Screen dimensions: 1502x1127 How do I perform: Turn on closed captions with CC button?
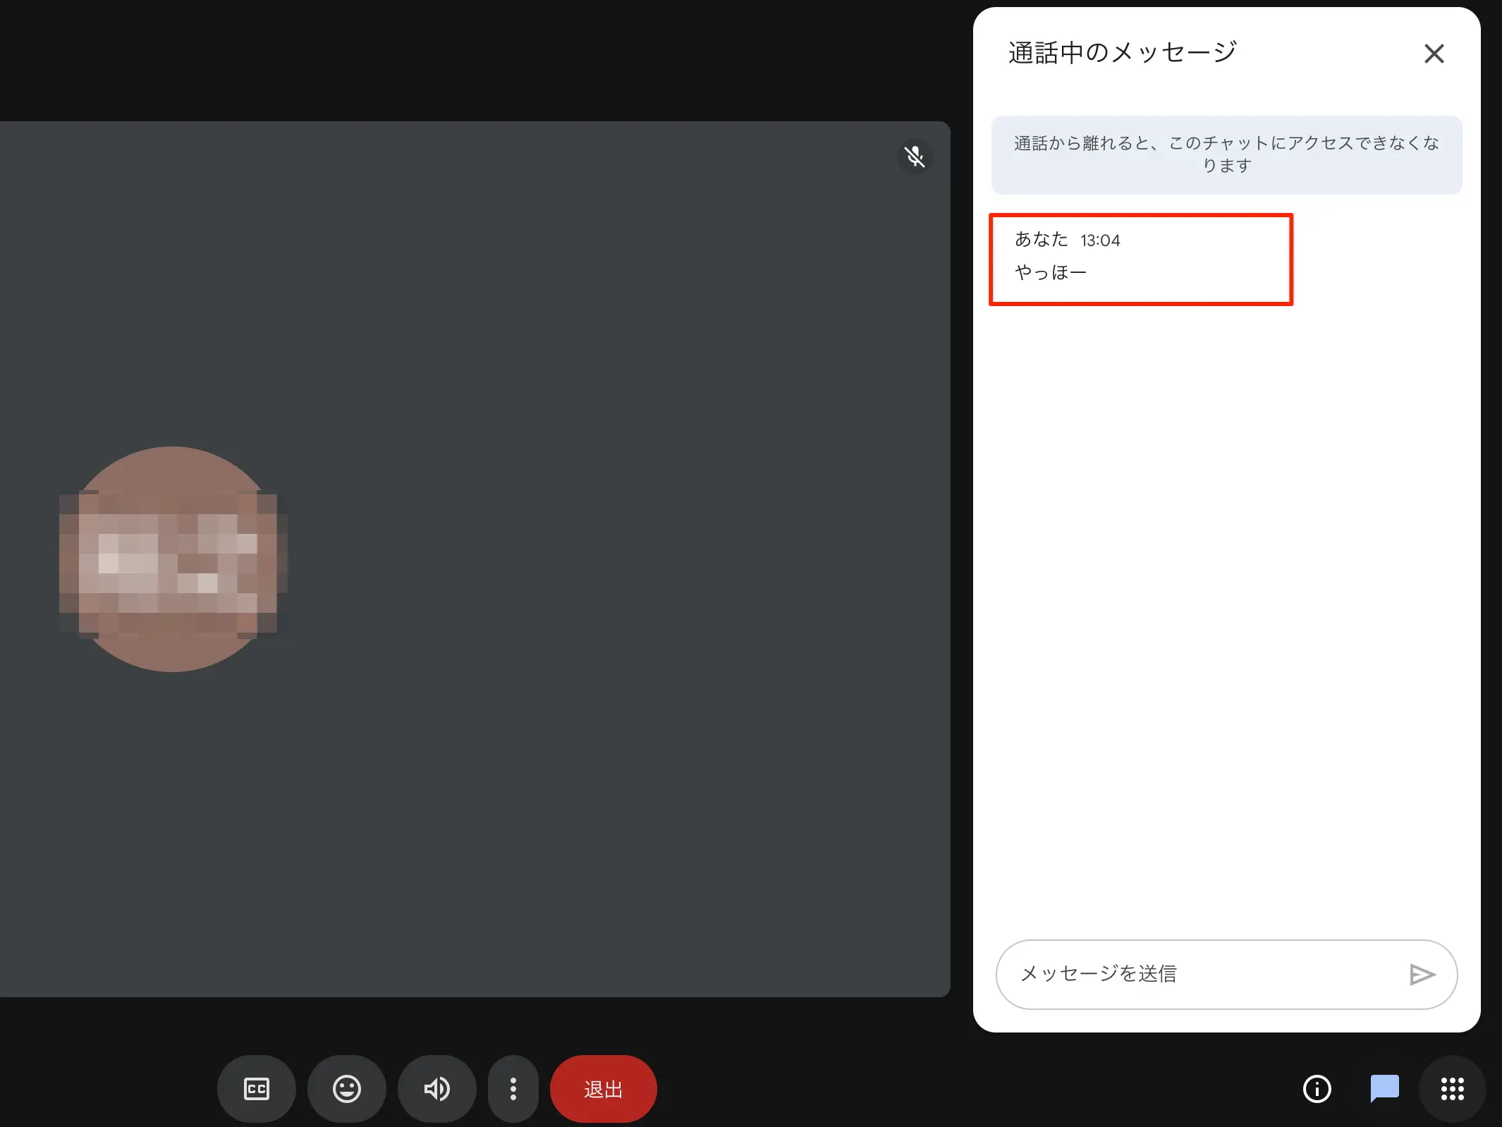point(257,1089)
